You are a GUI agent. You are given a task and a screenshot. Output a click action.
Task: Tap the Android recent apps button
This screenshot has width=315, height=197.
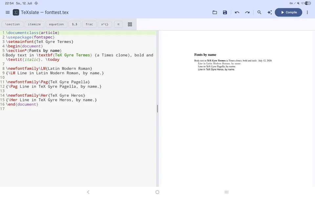click(x=226, y=192)
